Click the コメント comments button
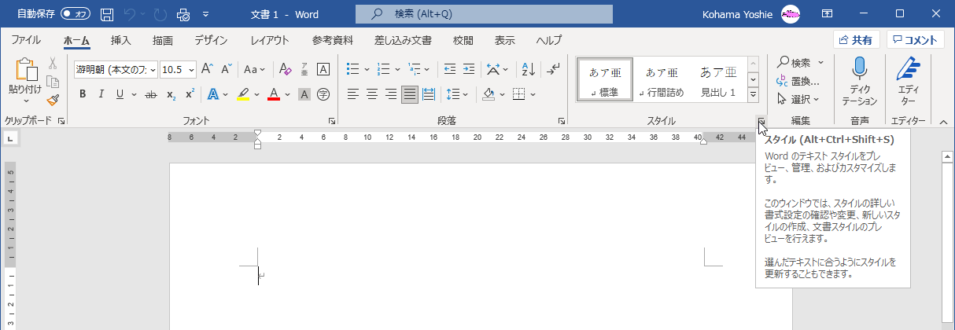The image size is (955, 330). tap(916, 40)
